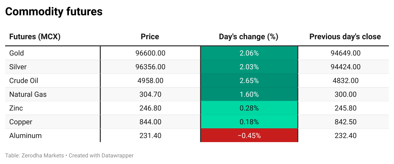
Task: Click the Gold price 96600.00
Action: pos(150,53)
